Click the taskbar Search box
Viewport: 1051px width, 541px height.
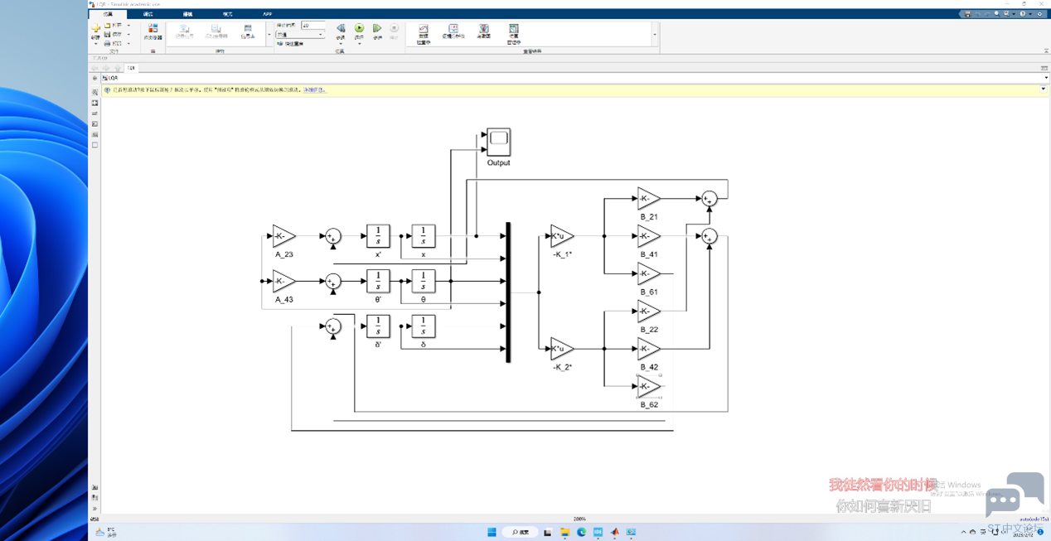click(520, 532)
